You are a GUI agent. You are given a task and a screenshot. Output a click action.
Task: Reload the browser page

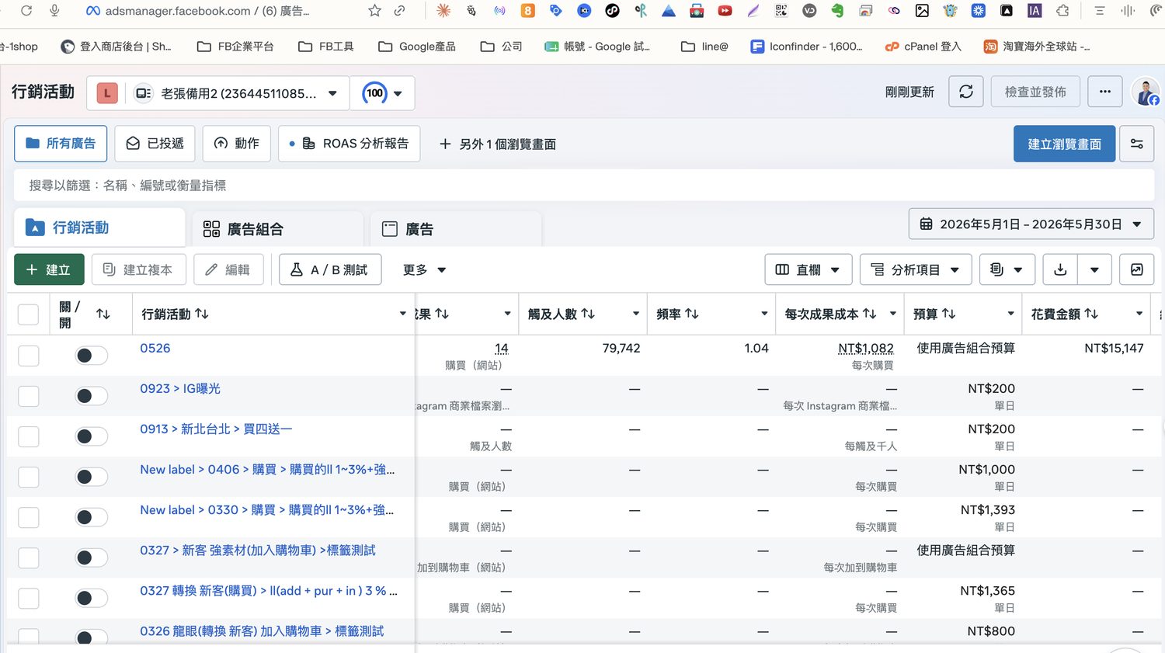(26, 11)
